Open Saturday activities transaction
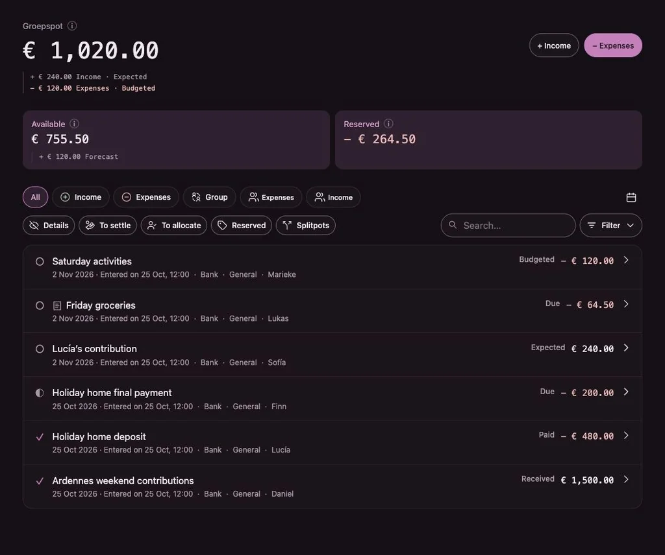 (x=332, y=267)
